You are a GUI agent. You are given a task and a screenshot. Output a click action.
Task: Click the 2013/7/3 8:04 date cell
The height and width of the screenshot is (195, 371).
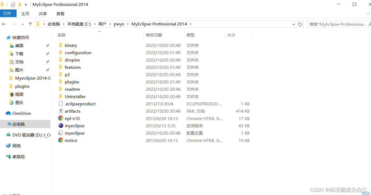point(159,104)
